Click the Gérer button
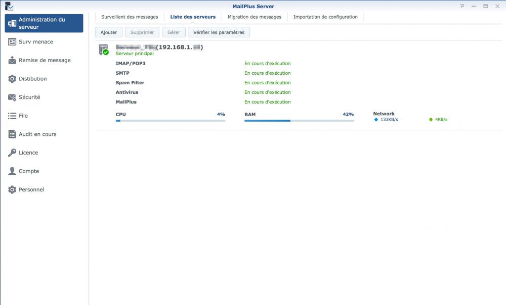506x305 pixels. (174, 32)
